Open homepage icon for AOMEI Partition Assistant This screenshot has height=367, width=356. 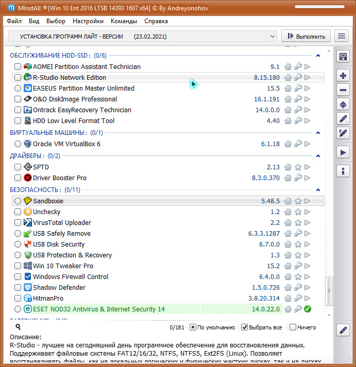coord(288,67)
